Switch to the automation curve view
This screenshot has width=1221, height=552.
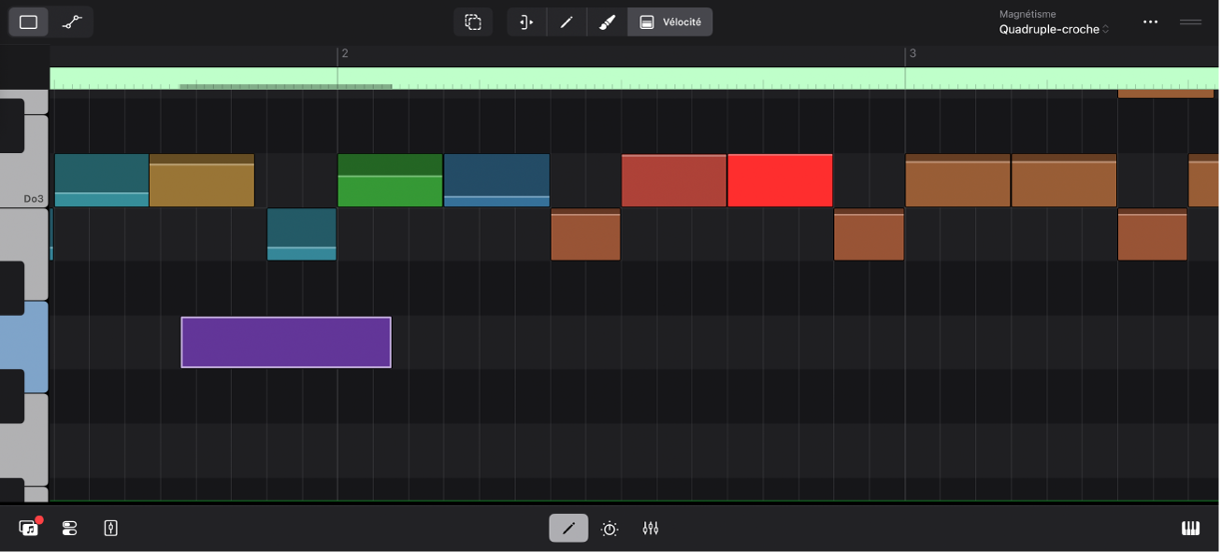tap(72, 22)
